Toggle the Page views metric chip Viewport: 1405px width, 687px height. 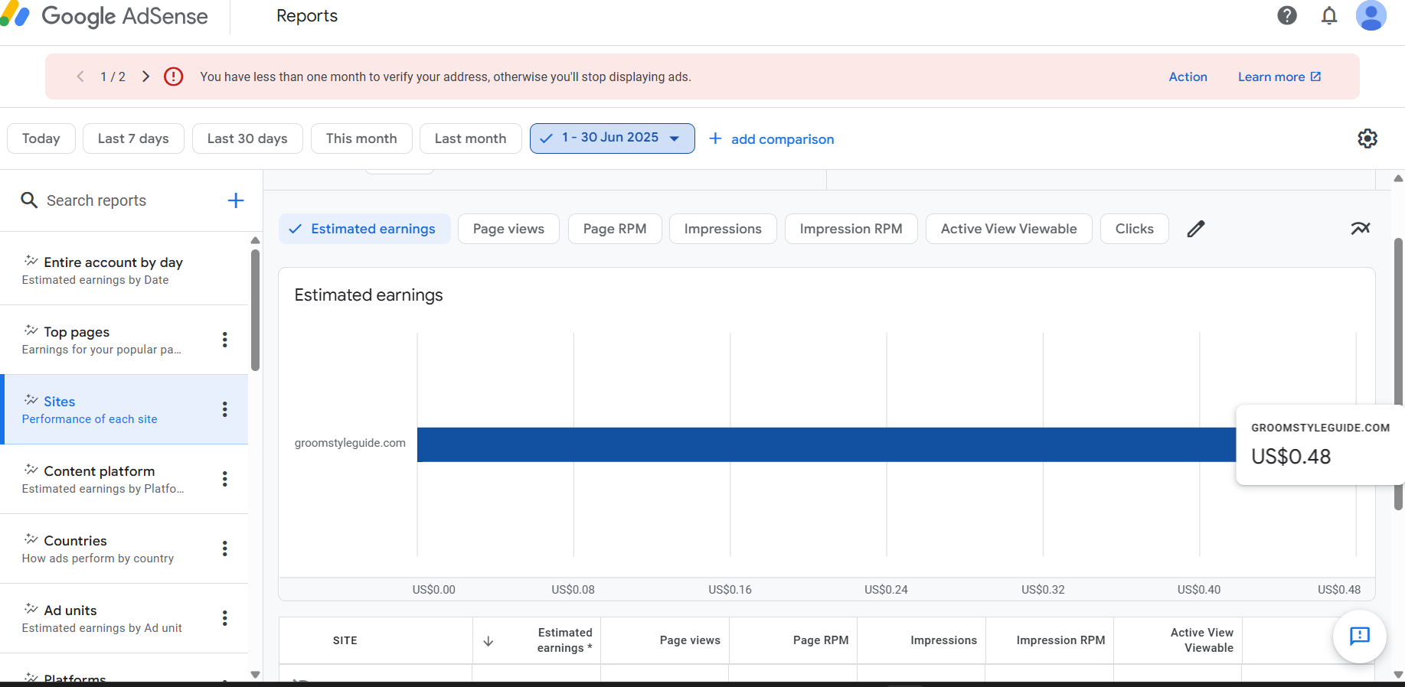508,229
